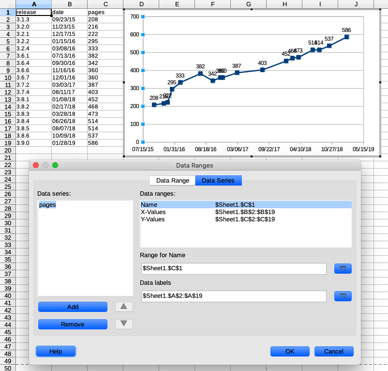This screenshot has height=371, width=388.
Task: Move the series up with the up arrow
Action: coord(124,307)
